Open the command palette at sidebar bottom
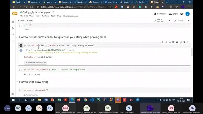This screenshot has width=203, height=114. (13, 94)
